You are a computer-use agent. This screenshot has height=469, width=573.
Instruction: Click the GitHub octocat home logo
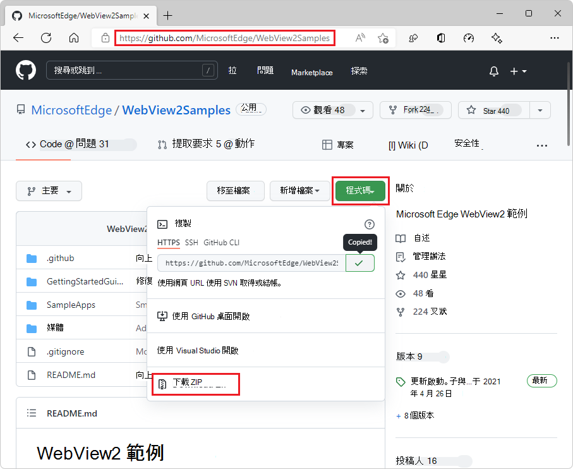point(25,70)
